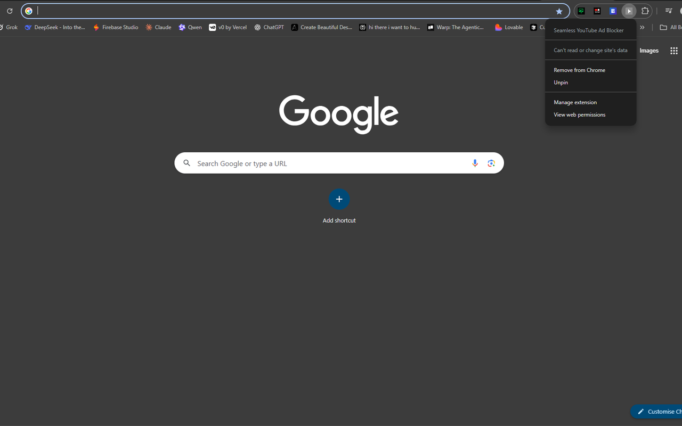This screenshot has height=426, width=682.
Task: Focus the browser address bar
Action: (295, 11)
